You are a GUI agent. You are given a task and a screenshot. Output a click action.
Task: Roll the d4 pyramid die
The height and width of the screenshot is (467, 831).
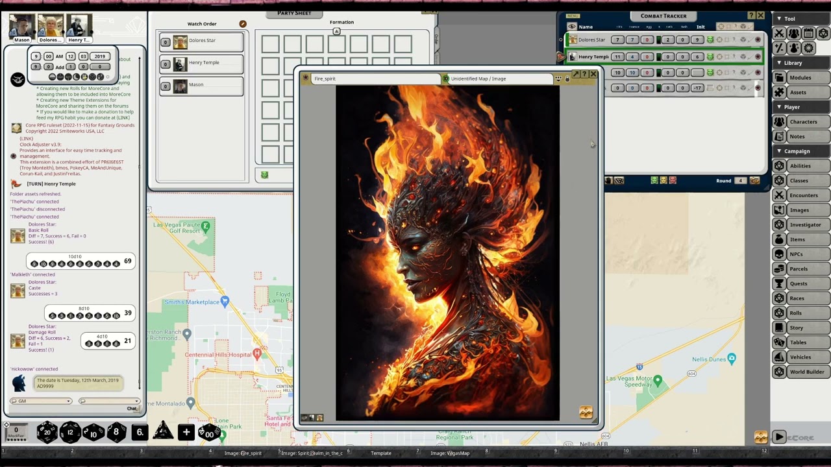(x=162, y=431)
